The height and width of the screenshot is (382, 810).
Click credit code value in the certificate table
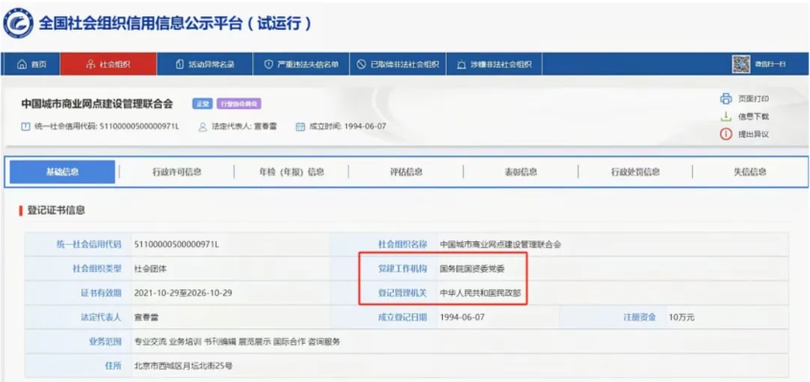pyautogui.click(x=176, y=244)
